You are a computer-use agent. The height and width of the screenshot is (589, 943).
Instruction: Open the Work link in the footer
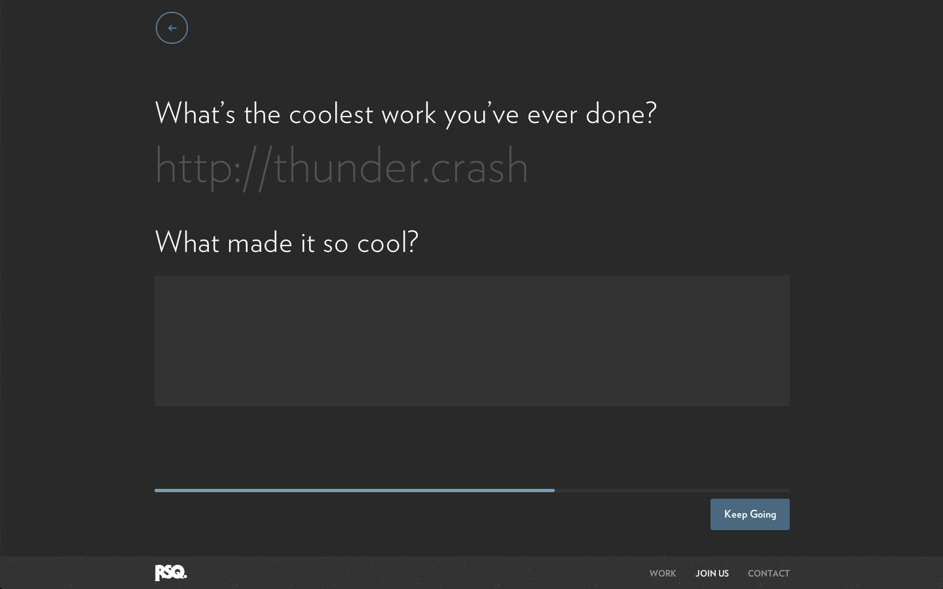(662, 573)
